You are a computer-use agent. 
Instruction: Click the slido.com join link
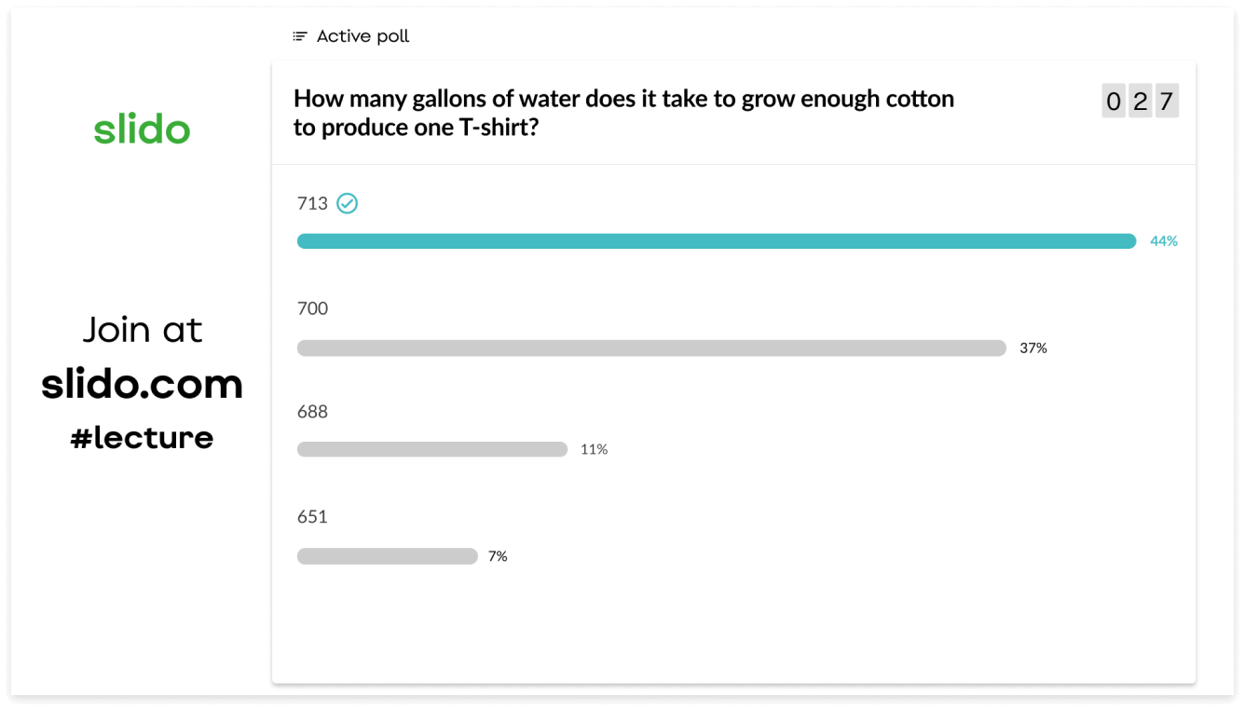click(142, 383)
